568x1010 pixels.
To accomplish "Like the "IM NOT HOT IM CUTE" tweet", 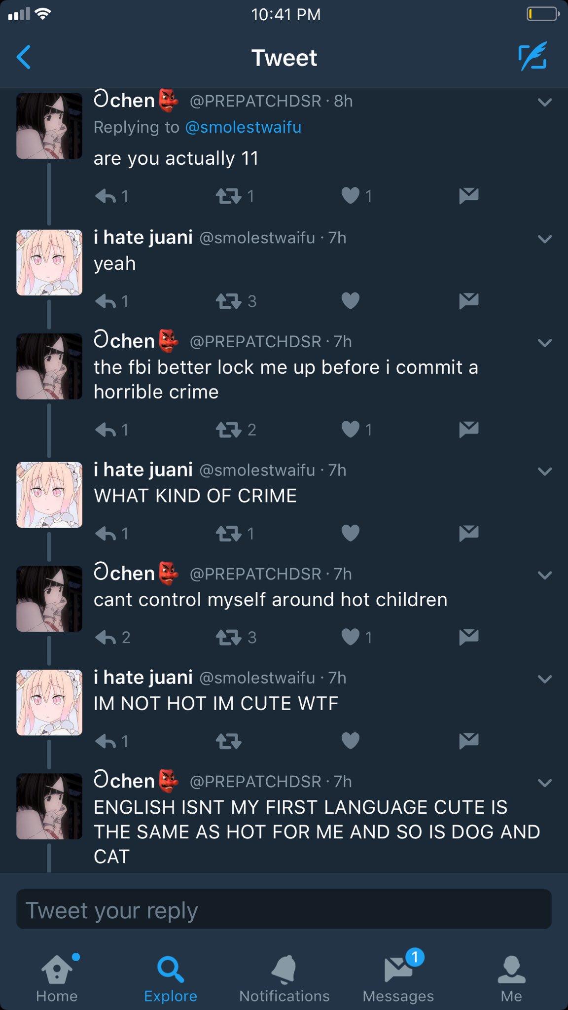I will coord(351,741).
